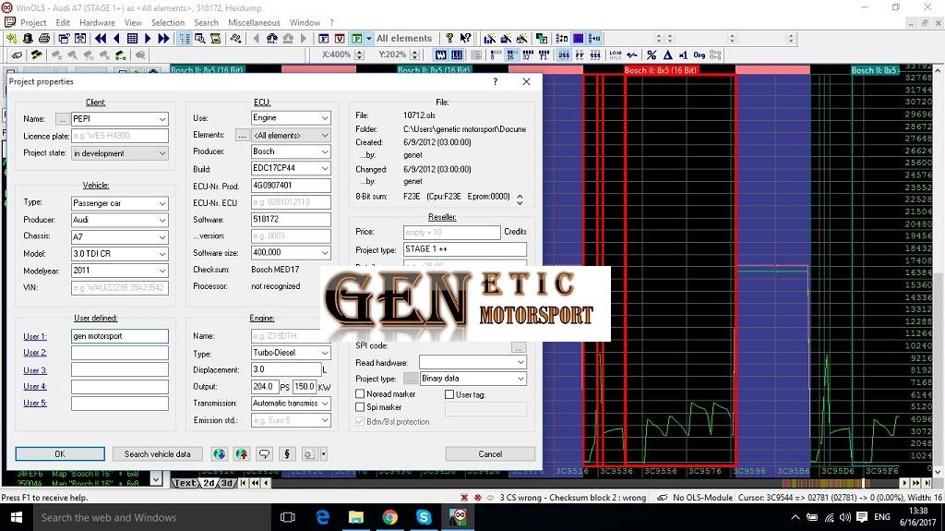Screen dimensions: 945x531
Task: Enable the Noread marker checkbox
Action: (x=361, y=394)
